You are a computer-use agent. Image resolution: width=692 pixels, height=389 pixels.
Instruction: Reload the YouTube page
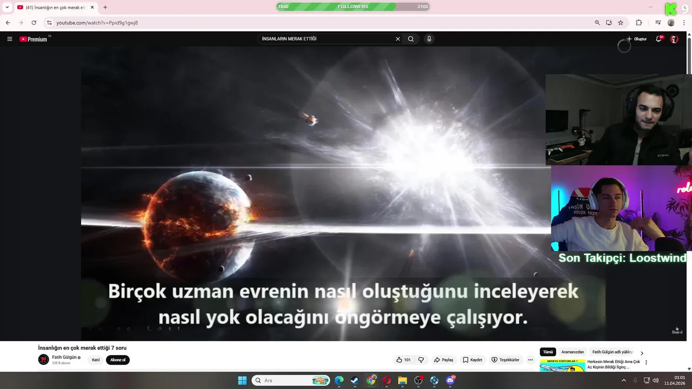tap(34, 23)
